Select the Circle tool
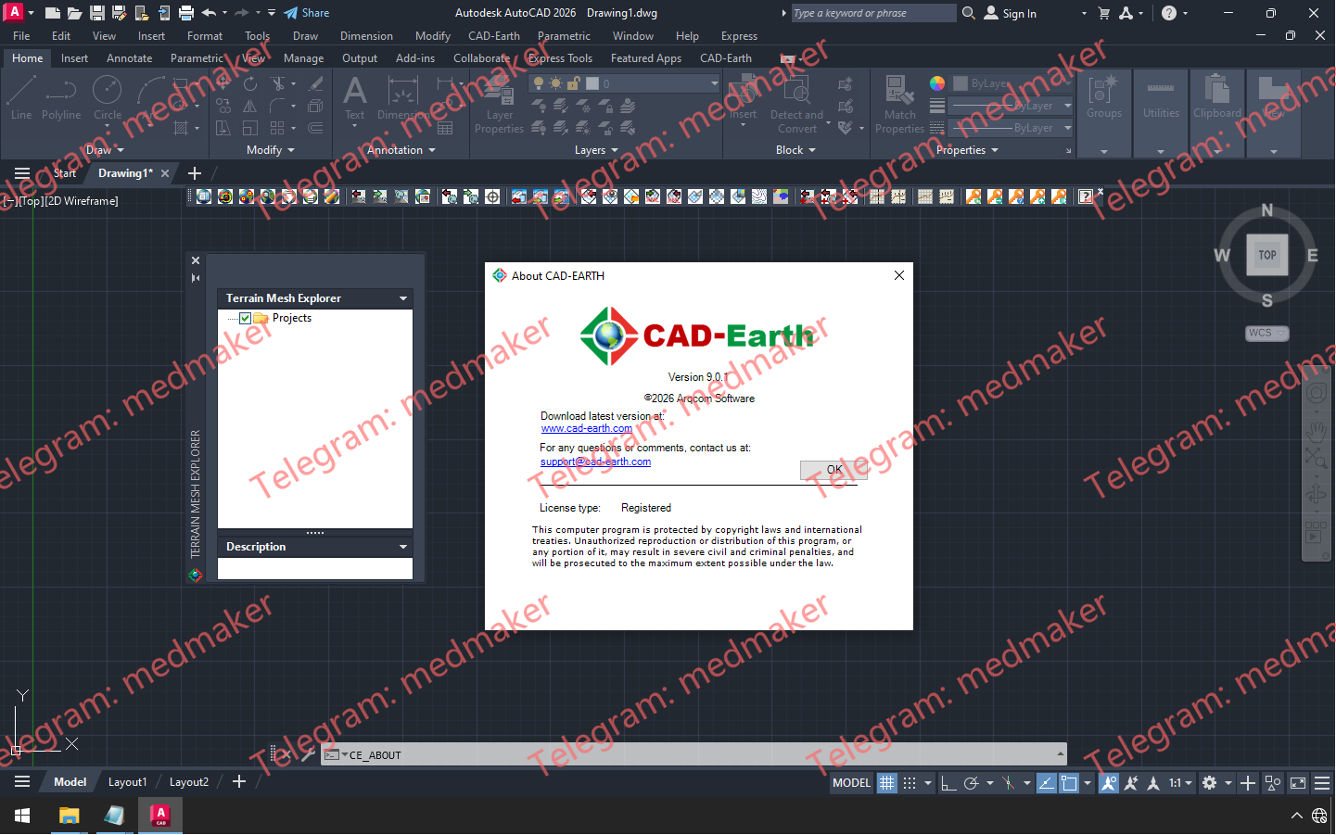Viewport: 1336px width, 835px height. [x=107, y=97]
